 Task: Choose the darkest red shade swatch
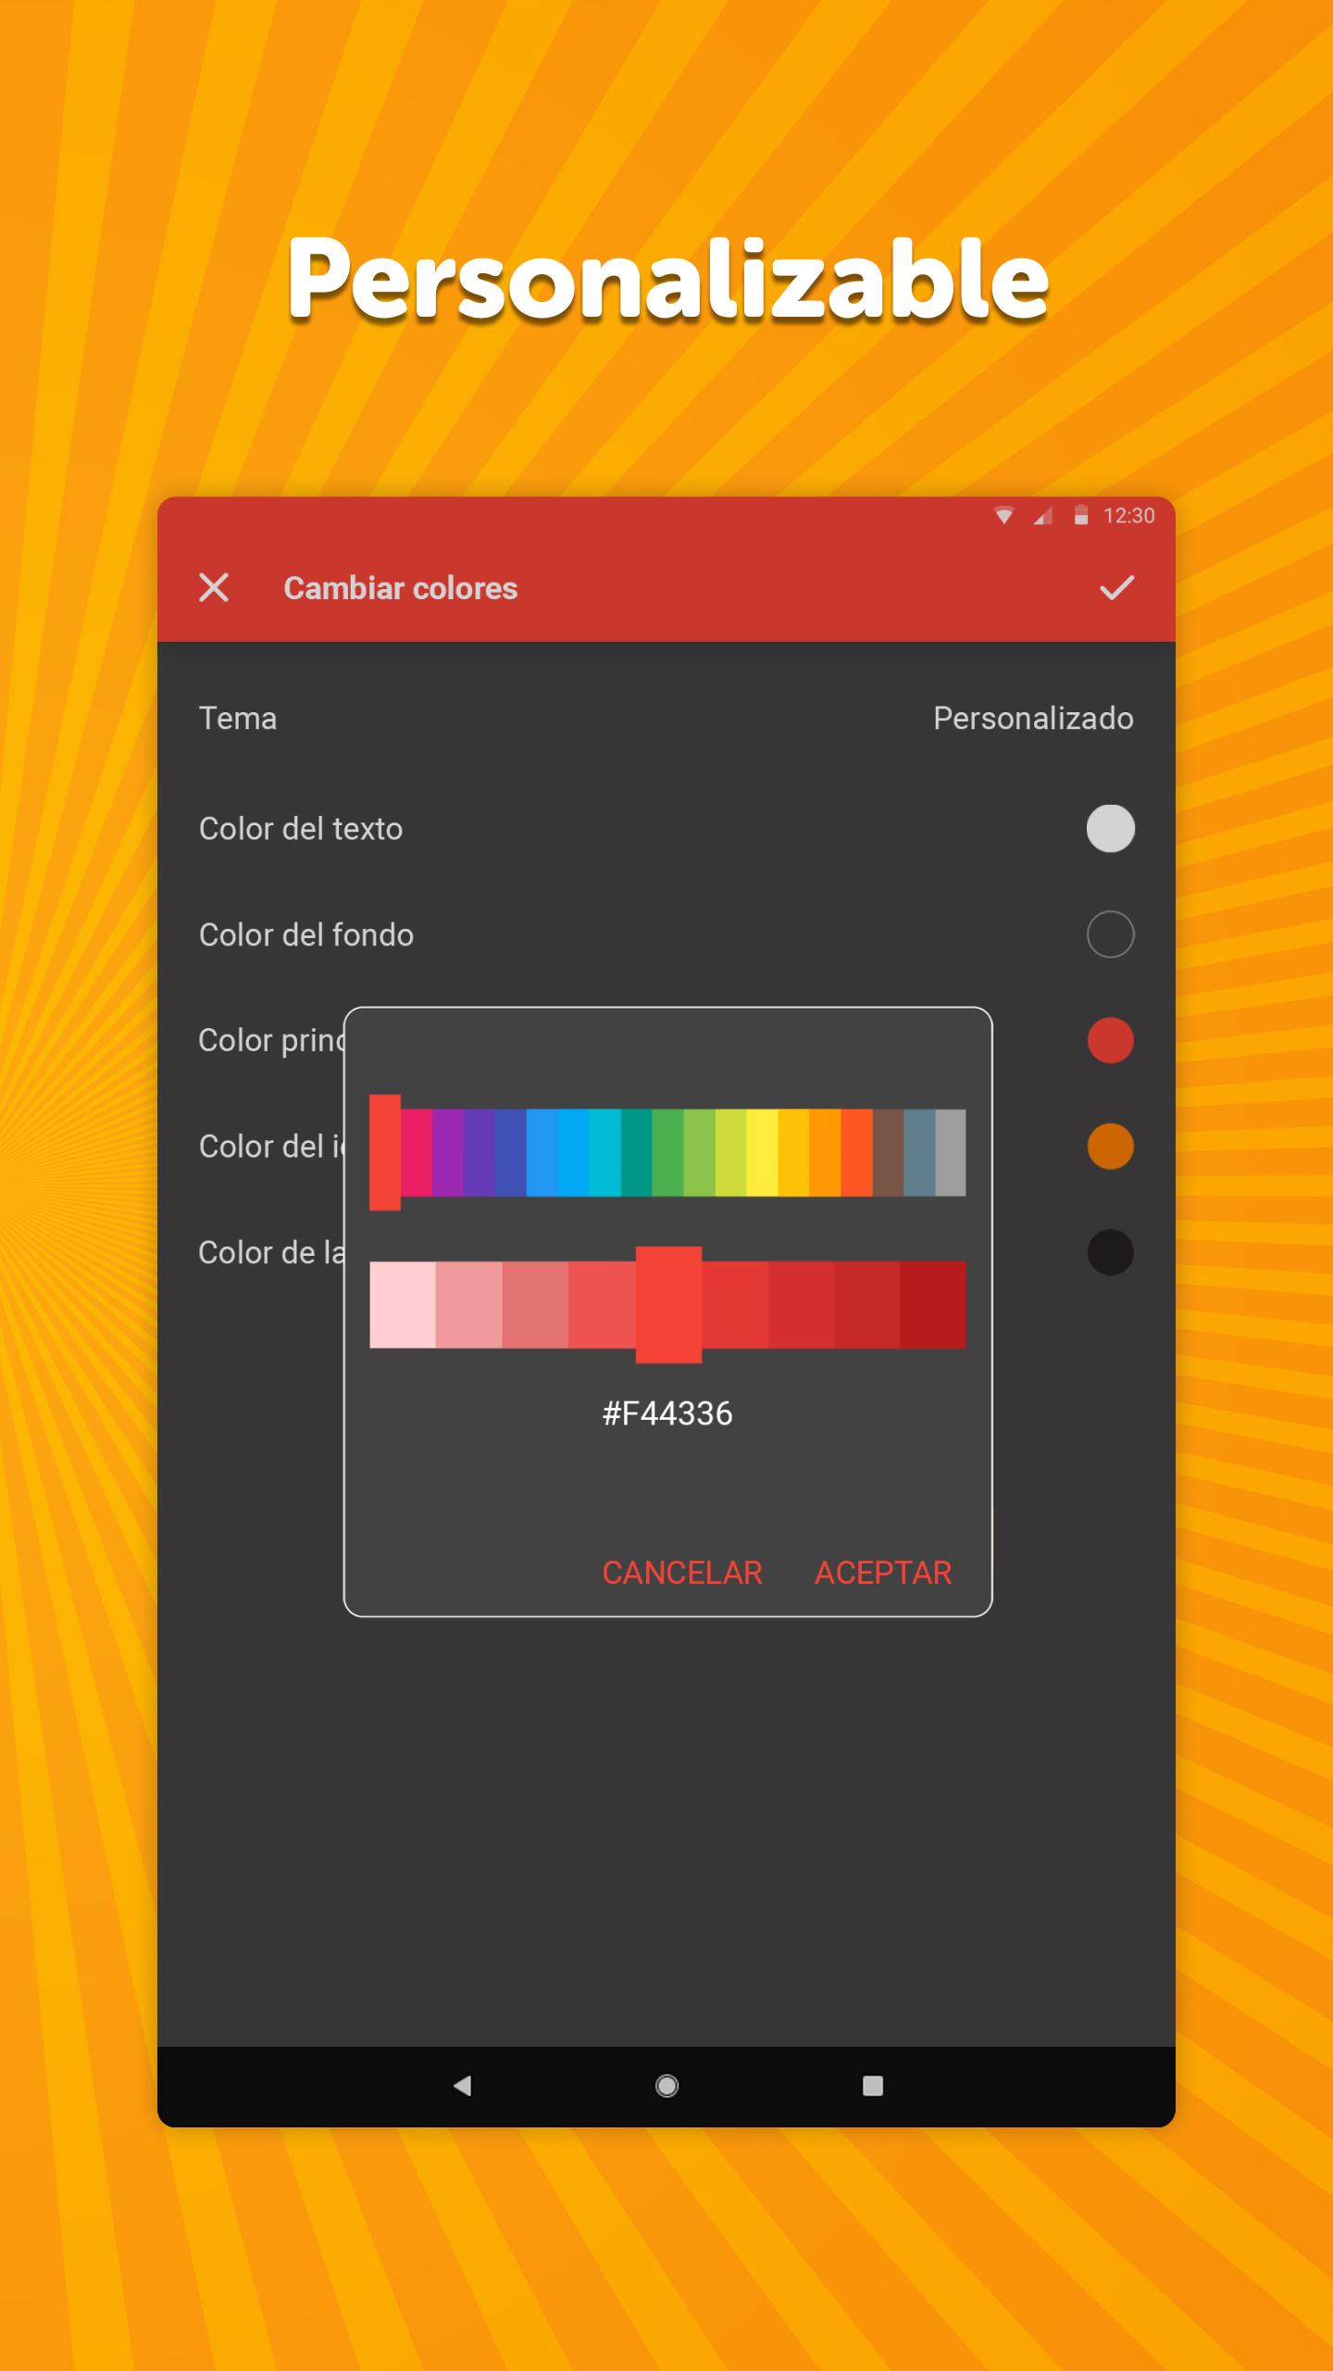(x=932, y=1304)
